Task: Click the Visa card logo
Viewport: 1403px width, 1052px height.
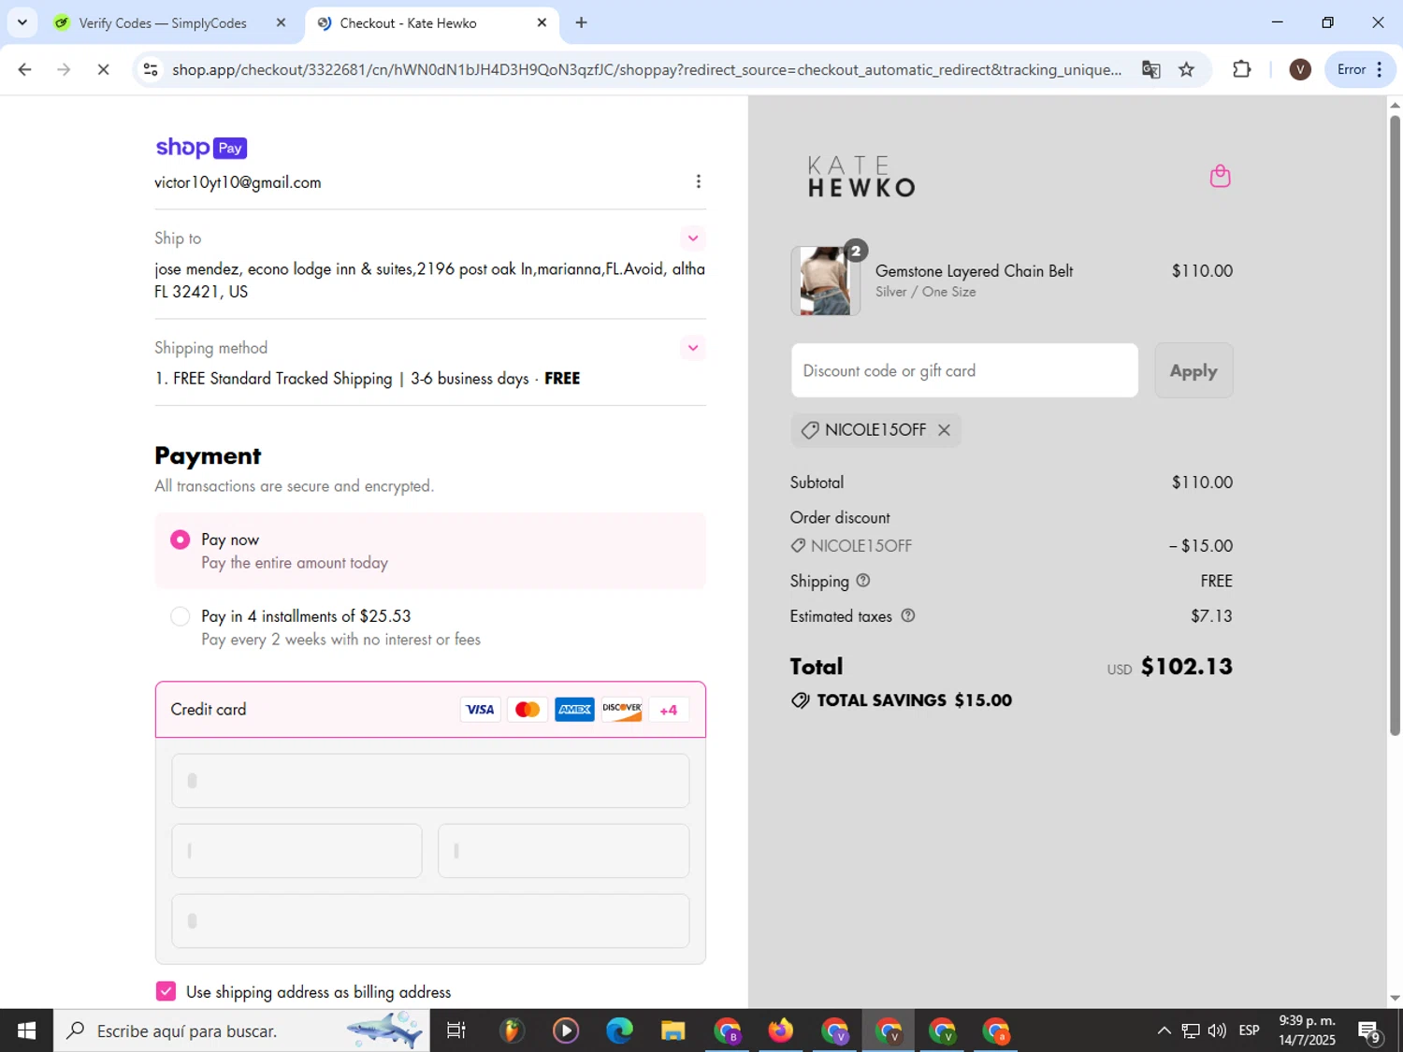Action: pos(480,710)
